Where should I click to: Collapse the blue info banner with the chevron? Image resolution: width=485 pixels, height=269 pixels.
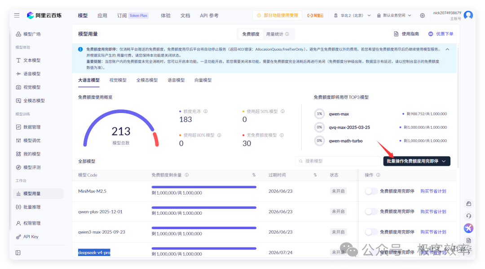[447, 49]
